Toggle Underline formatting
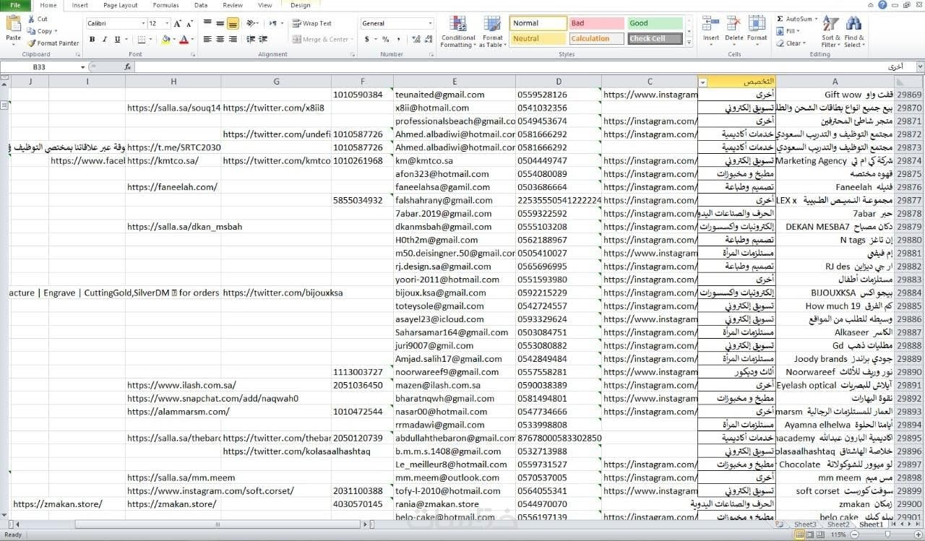 pyautogui.click(x=117, y=40)
